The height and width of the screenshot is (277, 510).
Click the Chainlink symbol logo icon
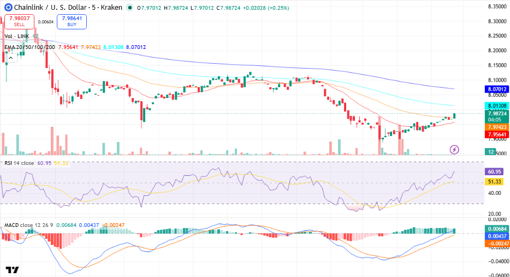tap(8, 8)
